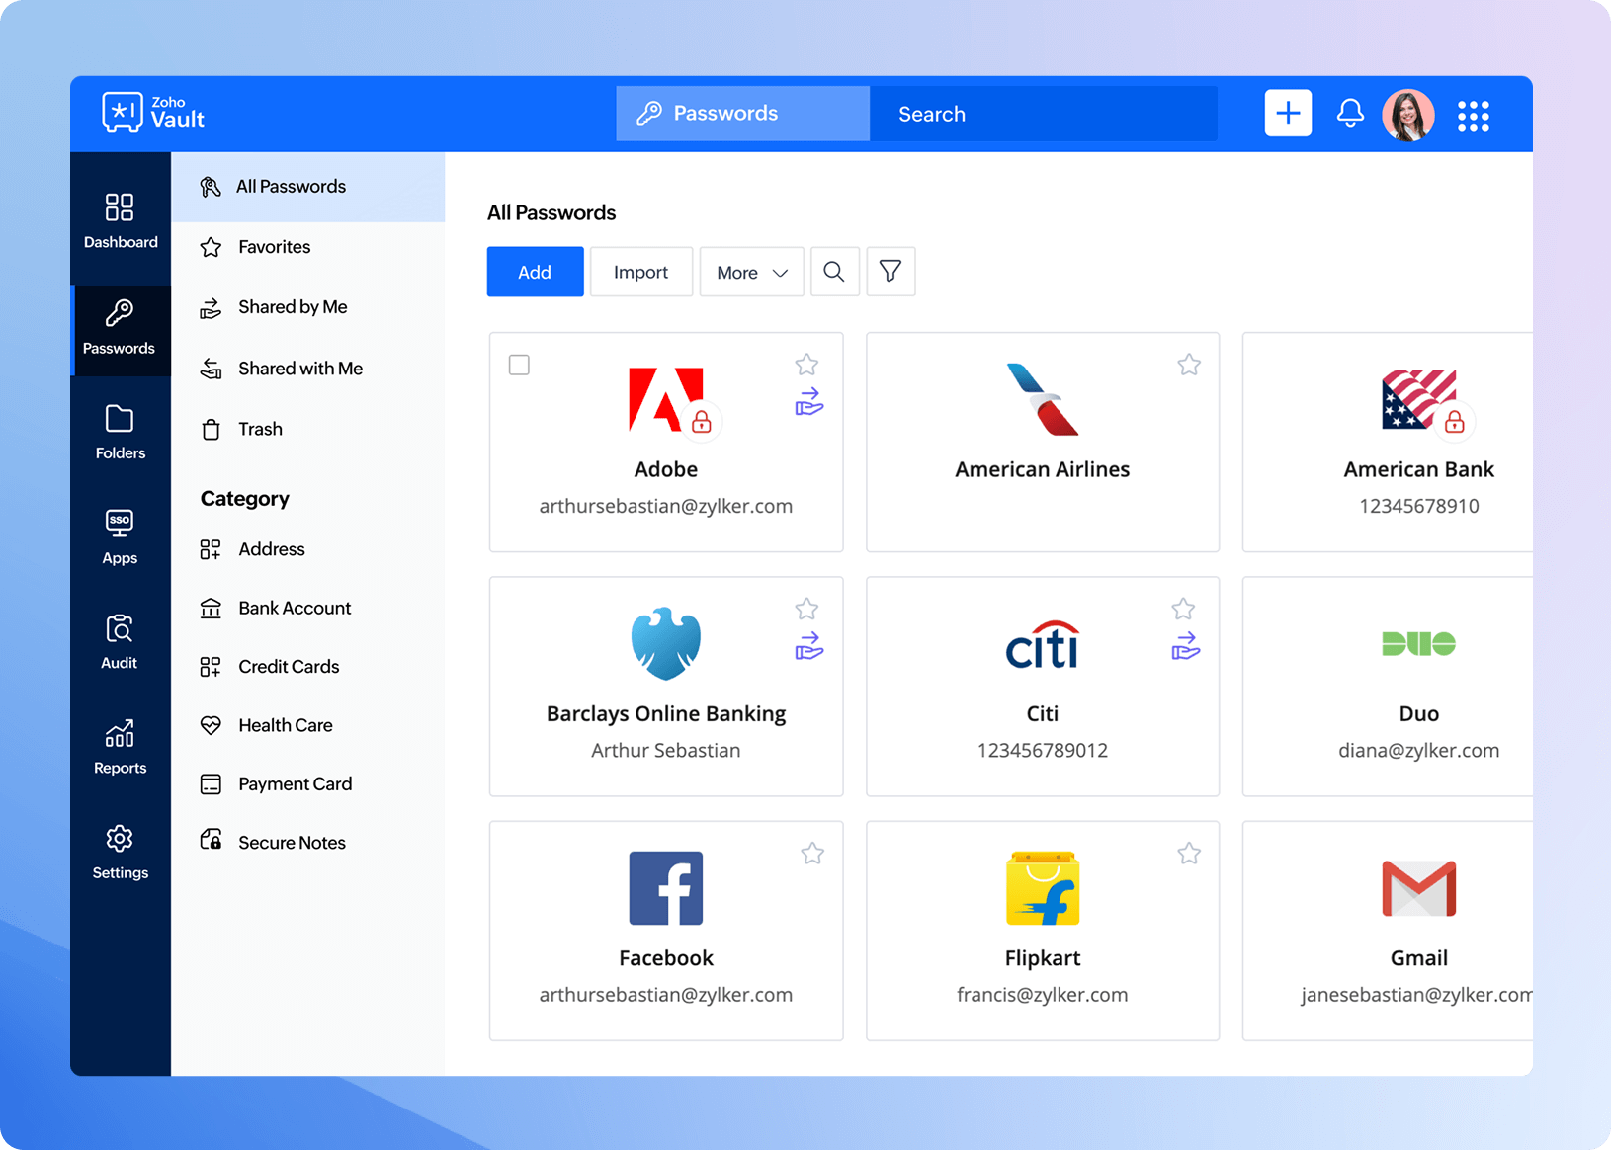Switch to the Favorites view
Viewport: 1611px width, 1150px height.
(274, 247)
